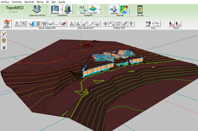Click the first Actores person icon
198x131 pixels.
171,24
